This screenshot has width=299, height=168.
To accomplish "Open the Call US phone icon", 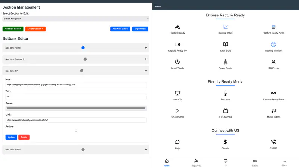I will 274,142.
